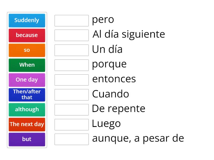Viewport: 214px width, 160px height.
Task: Select the 'because' word tile
Action: coord(27,35)
